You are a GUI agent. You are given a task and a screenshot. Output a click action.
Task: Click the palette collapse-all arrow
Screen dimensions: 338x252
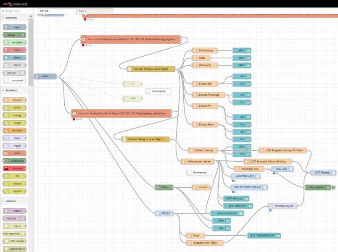(x=31, y=16)
